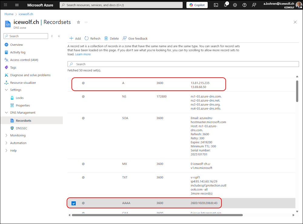Click the top bar feedback icon
This screenshot has width=303, height=224.
click(x=254, y=5)
